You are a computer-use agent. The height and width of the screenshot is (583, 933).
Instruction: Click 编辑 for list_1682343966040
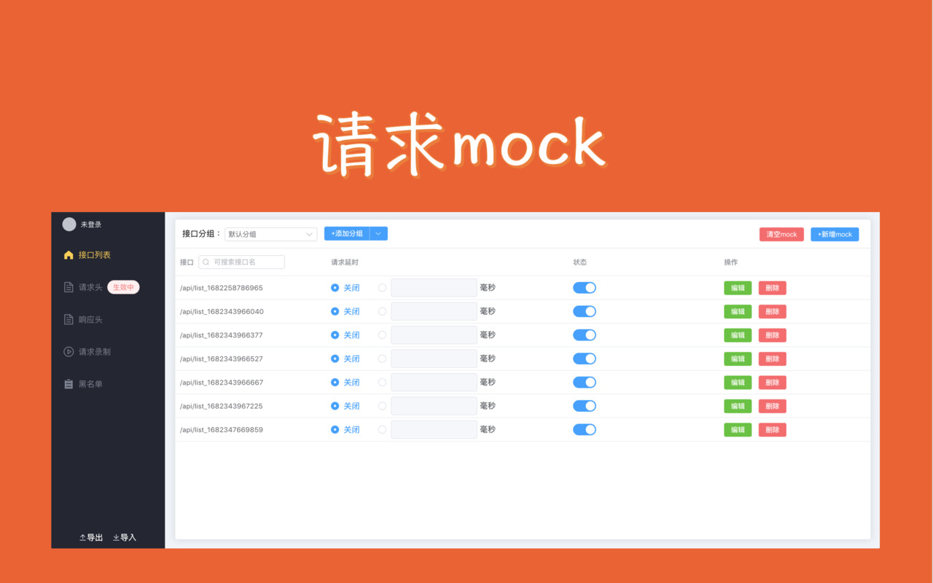coord(738,312)
